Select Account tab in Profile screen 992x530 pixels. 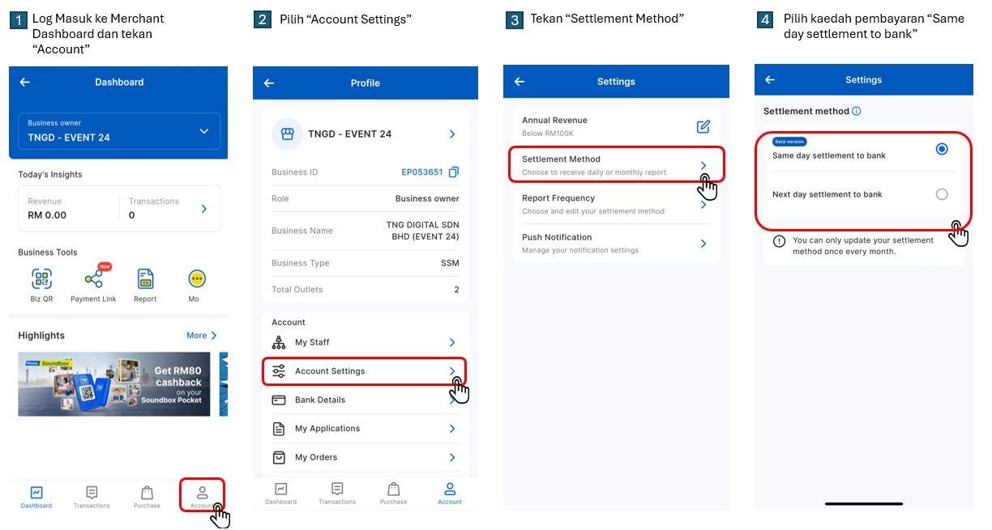(x=450, y=494)
